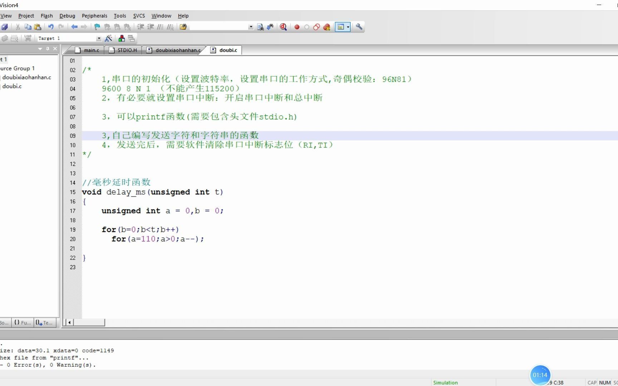Open the Peripherals menu
618x386 pixels.
pyautogui.click(x=94, y=16)
